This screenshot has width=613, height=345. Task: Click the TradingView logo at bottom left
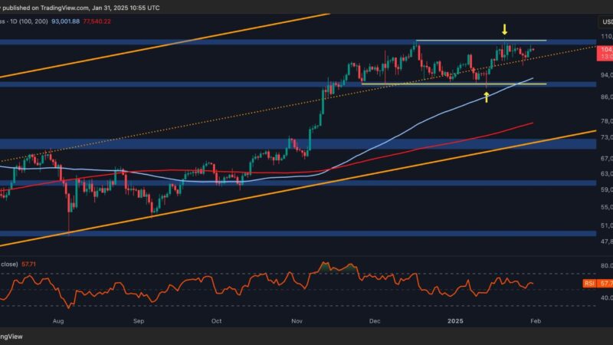(11, 337)
